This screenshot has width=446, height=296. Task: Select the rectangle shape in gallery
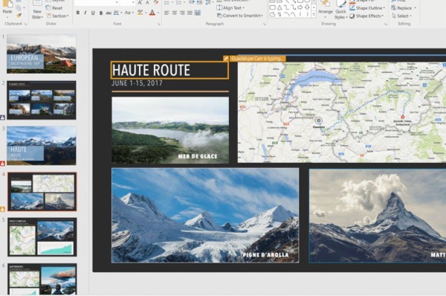pyautogui.click(x=273, y=8)
